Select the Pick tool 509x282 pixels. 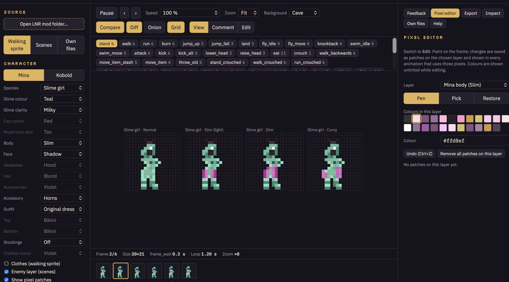pyautogui.click(x=456, y=98)
